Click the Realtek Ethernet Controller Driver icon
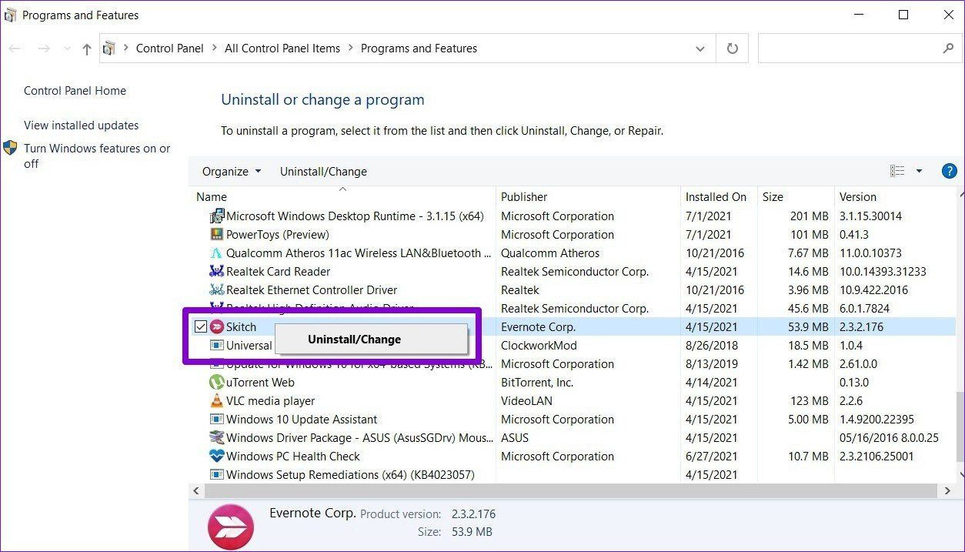The width and height of the screenshot is (965, 552). [217, 290]
